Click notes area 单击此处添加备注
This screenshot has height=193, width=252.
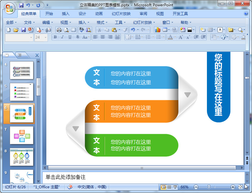65,177
